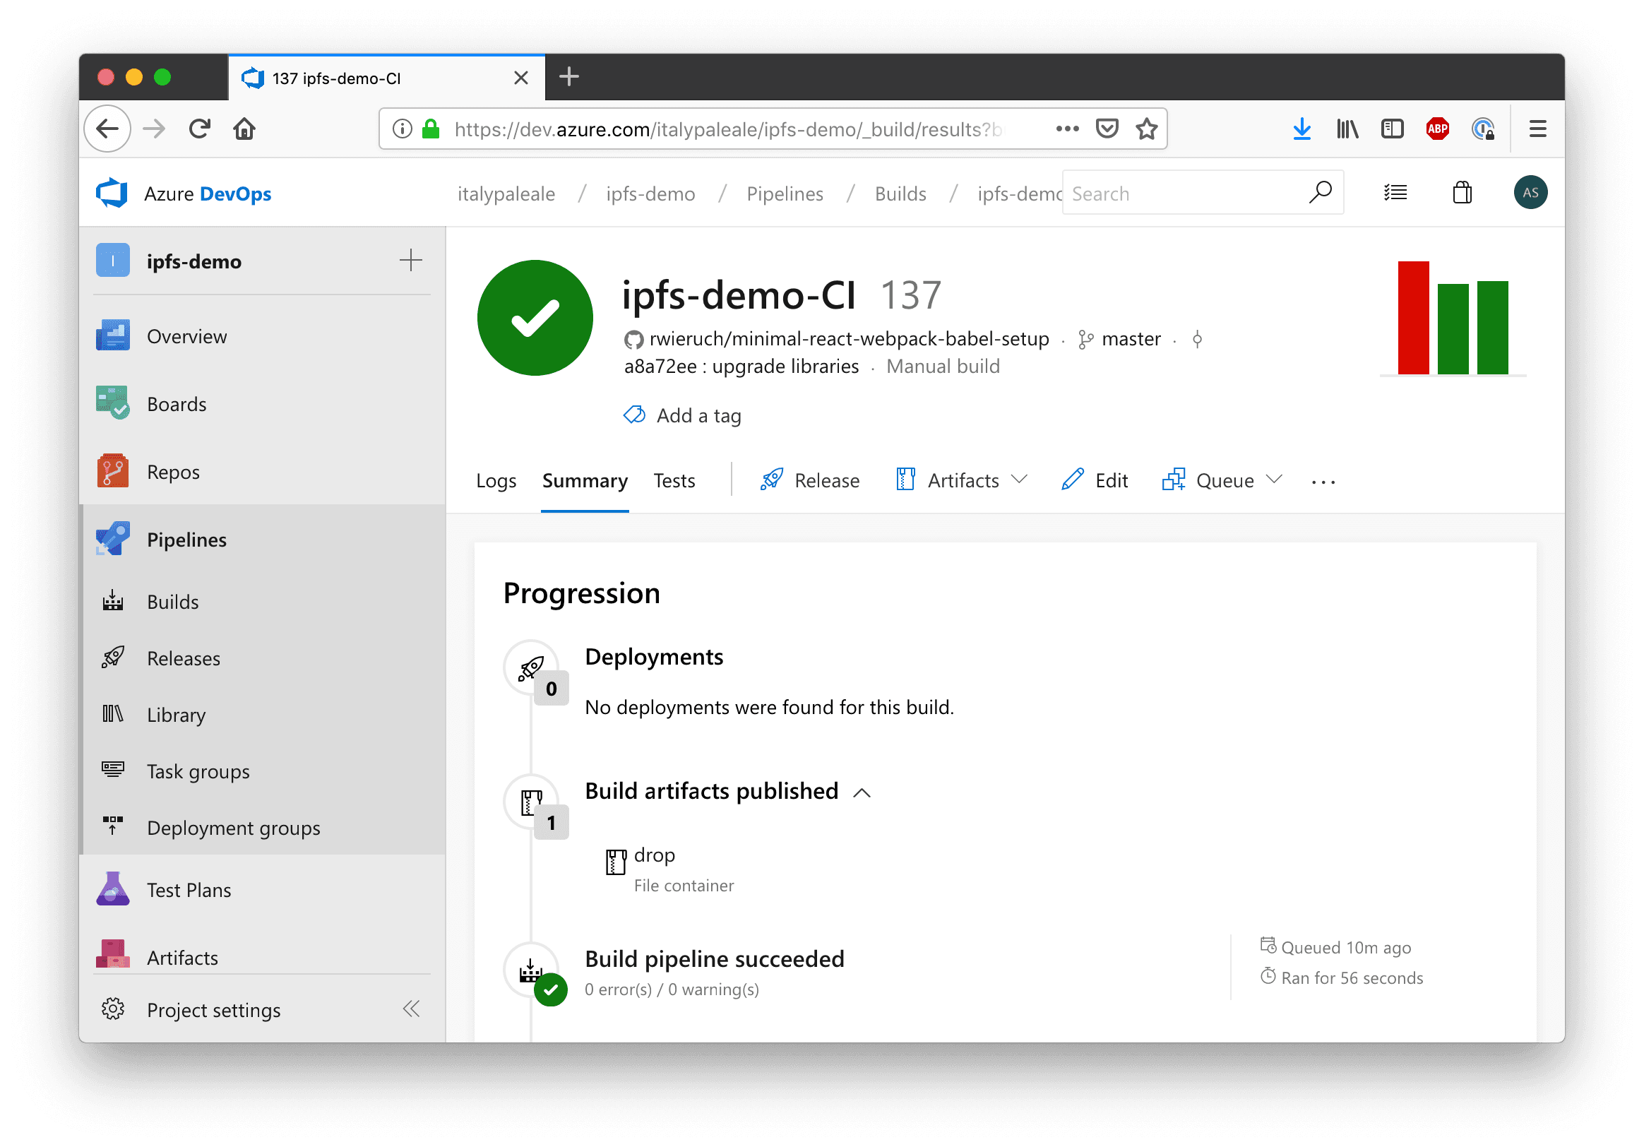Click the Edit pipeline button
Viewport: 1644px width, 1147px height.
click(1094, 480)
